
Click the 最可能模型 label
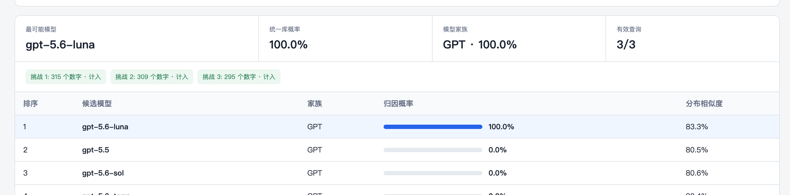coord(41,29)
